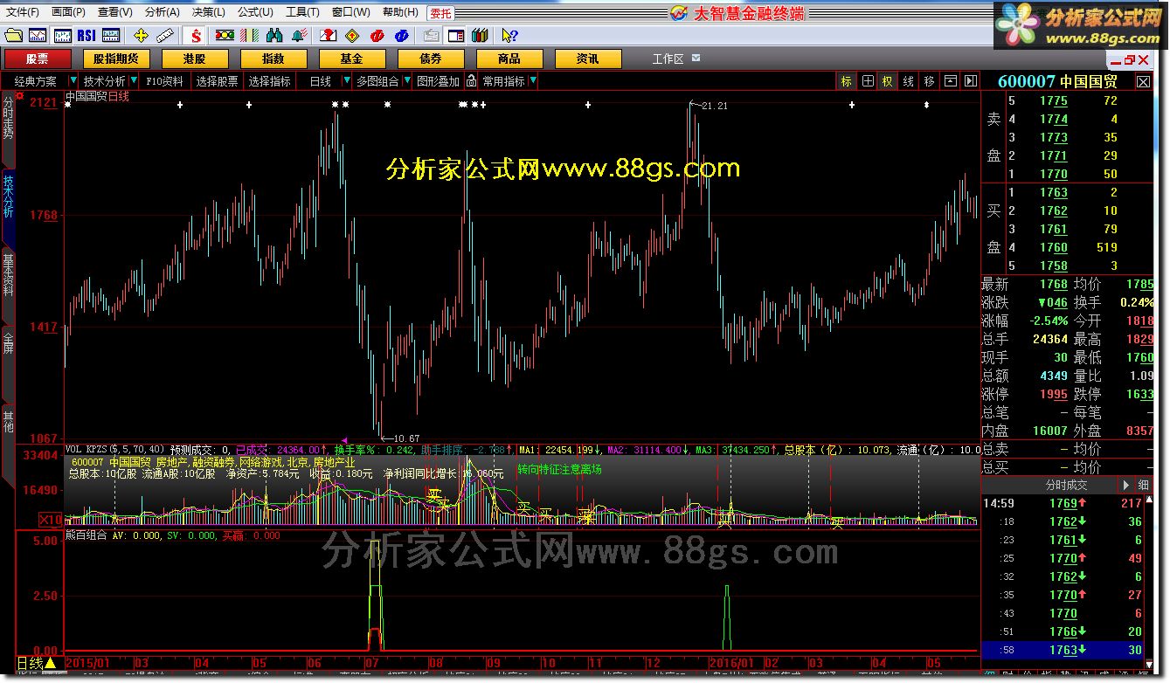Select the 股指期货 category button
Viewport: 1170px width, 683px height.
(x=116, y=59)
